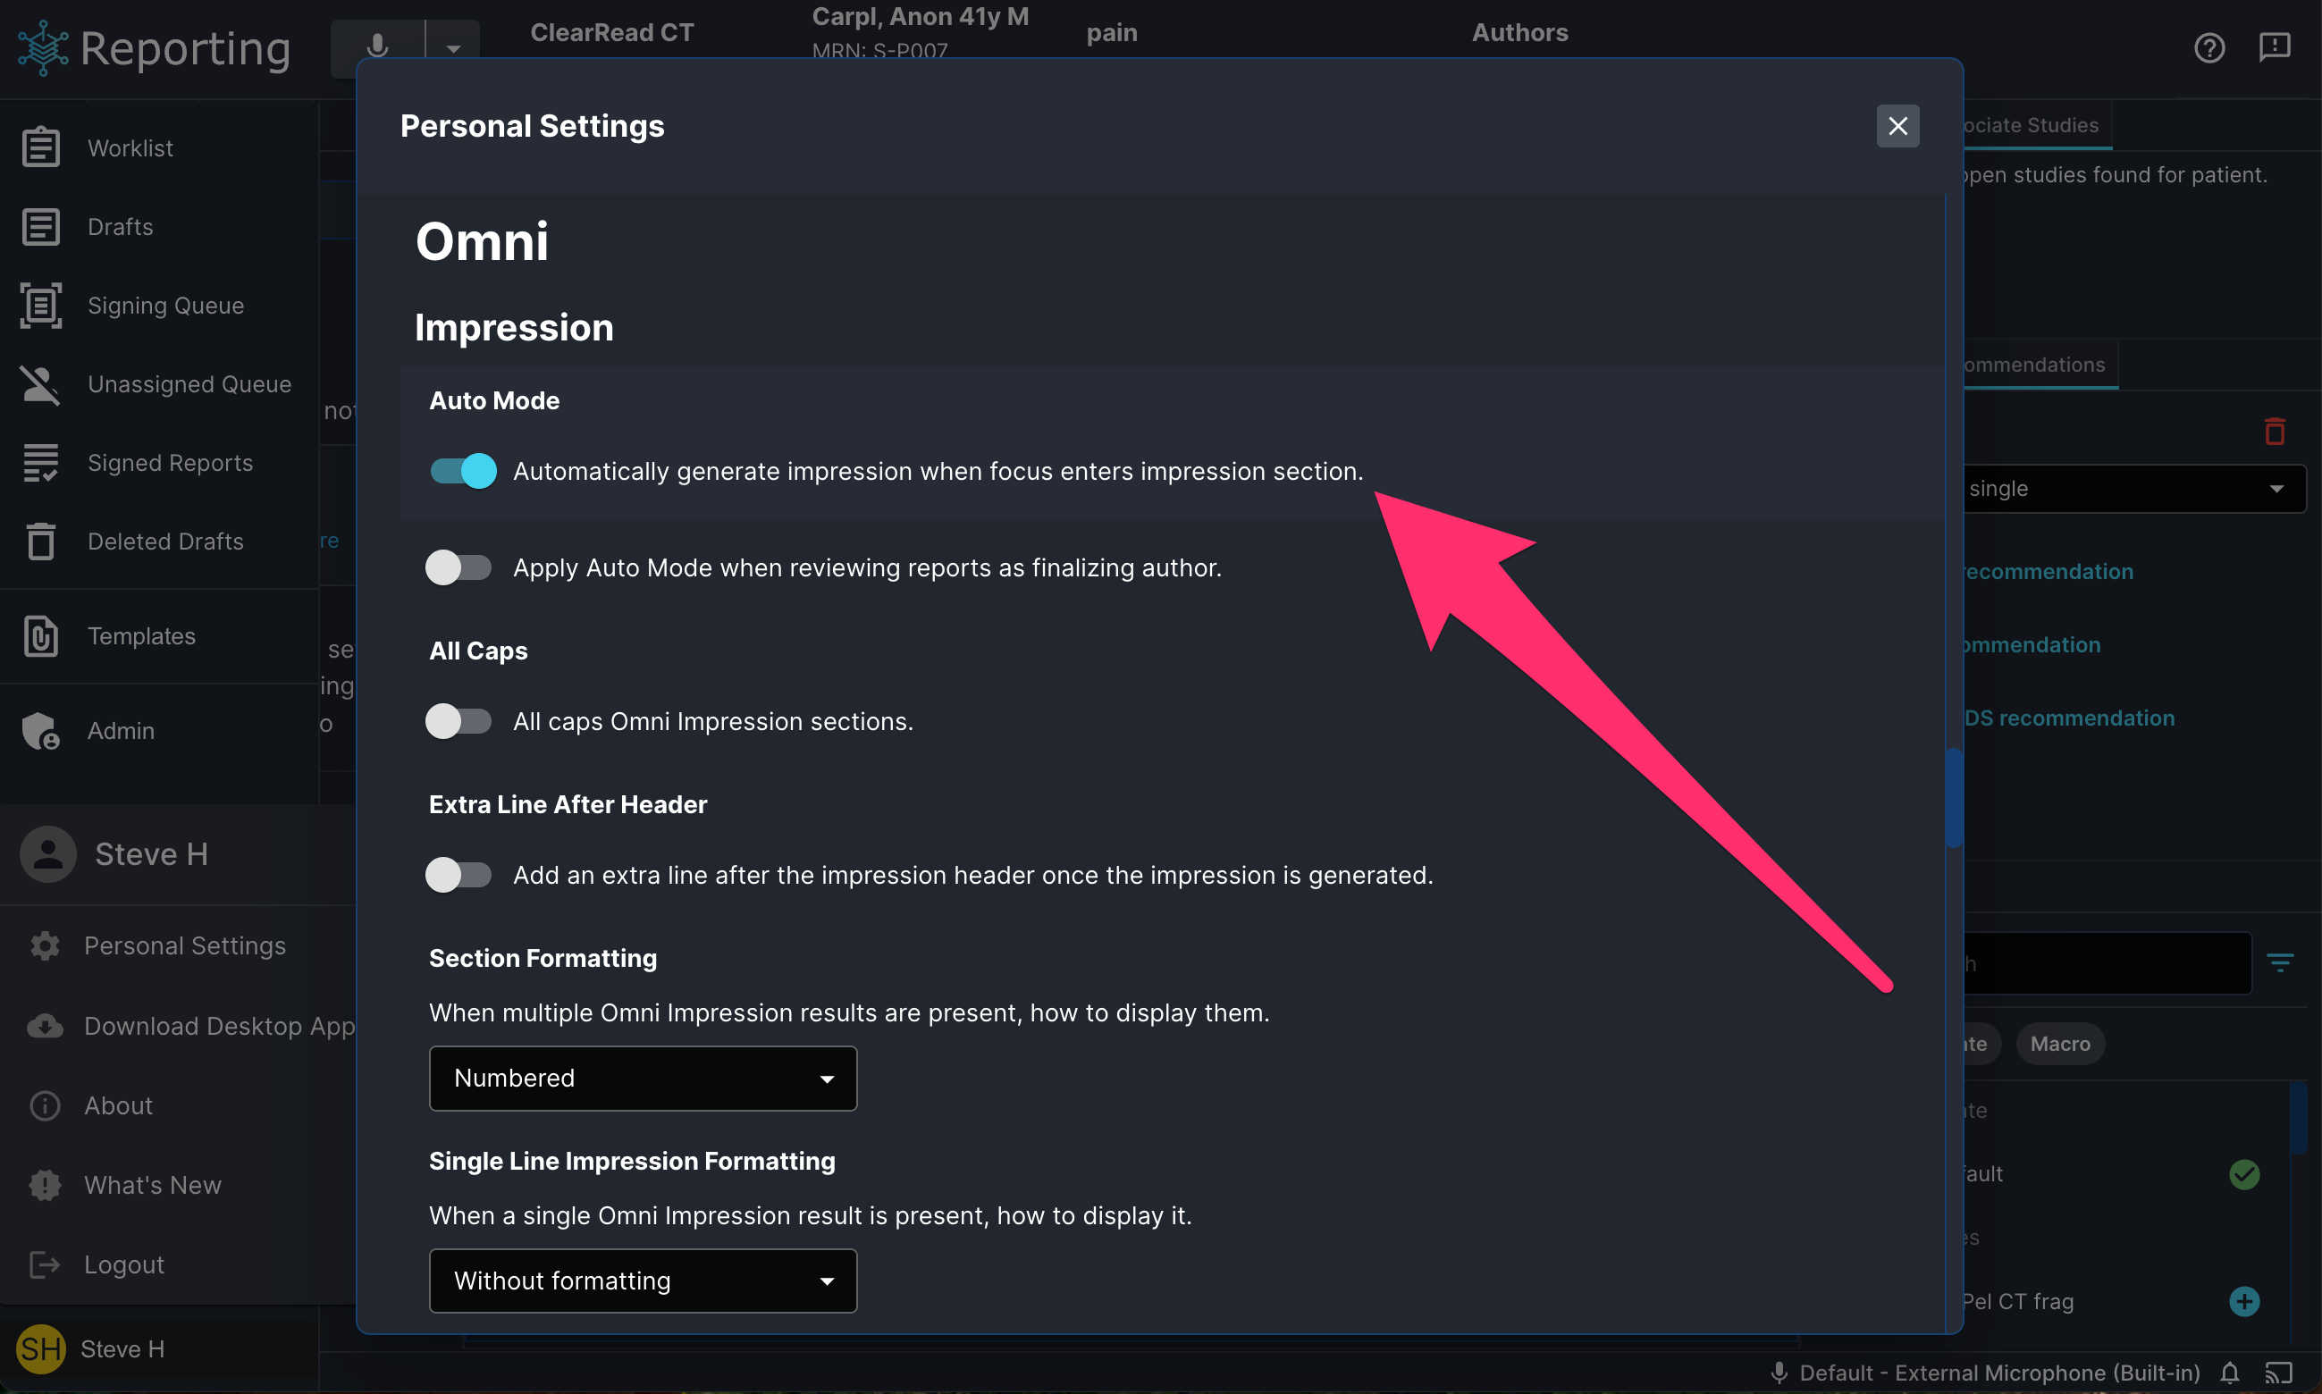2322x1394 pixels.
Task: Open the feedback chat icon
Action: pyautogui.click(x=2274, y=47)
